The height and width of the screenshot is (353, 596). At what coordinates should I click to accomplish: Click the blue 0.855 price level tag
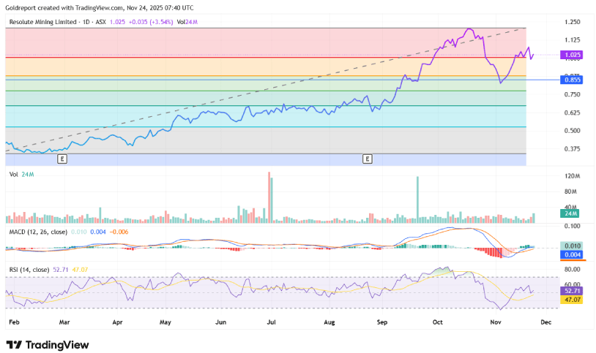coord(572,79)
